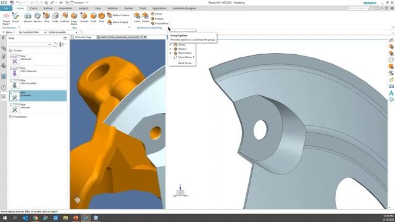The image size is (395, 222).
Task: Expand the Presentation folder in Roles
Action: [x=18, y=117]
